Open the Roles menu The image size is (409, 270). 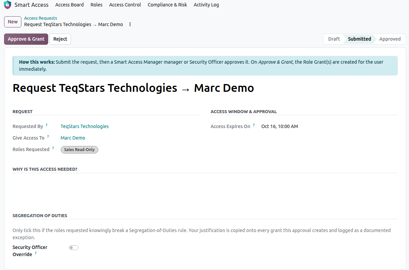tap(97, 5)
